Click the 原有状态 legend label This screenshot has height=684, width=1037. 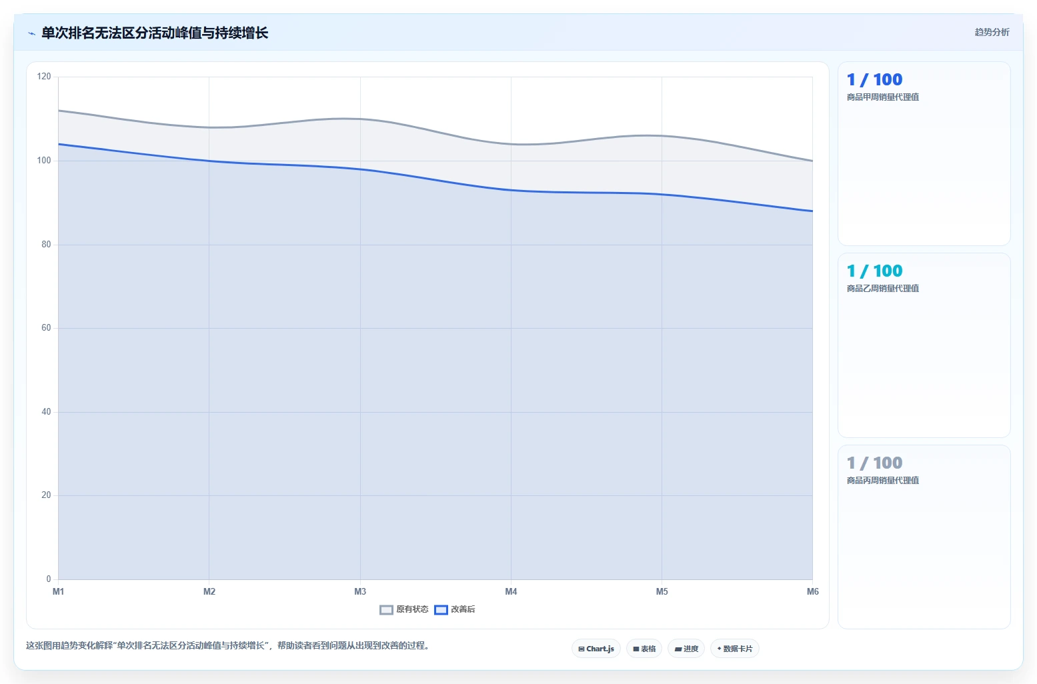pyautogui.click(x=412, y=609)
